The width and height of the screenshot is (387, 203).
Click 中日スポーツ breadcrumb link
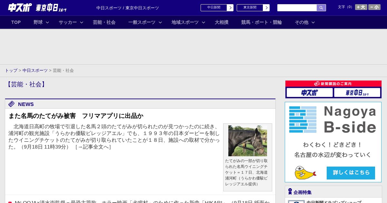[35, 71]
